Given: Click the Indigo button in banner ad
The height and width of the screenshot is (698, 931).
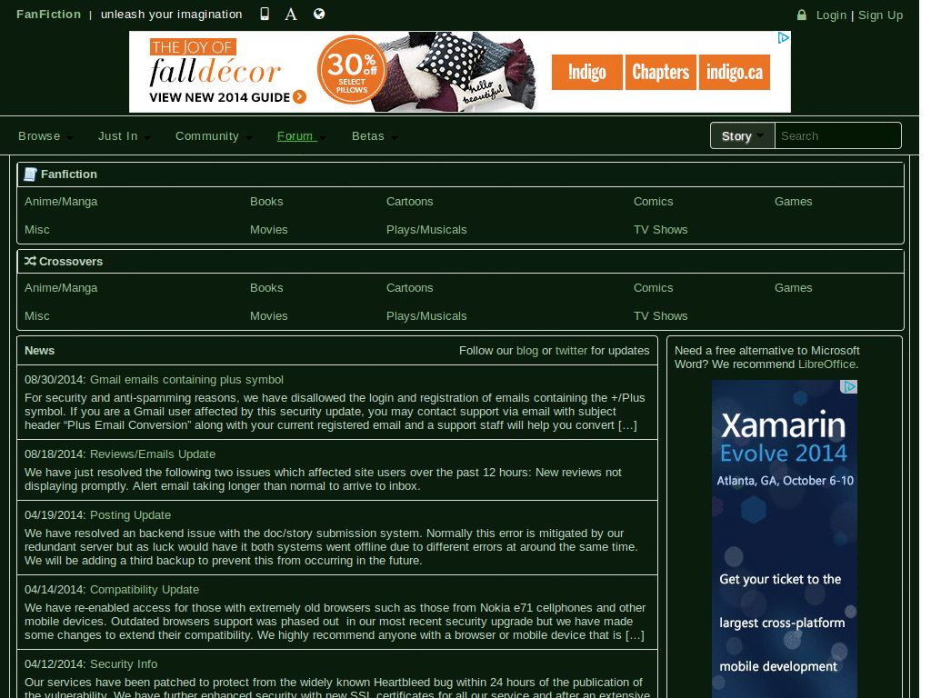Looking at the screenshot, I should (x=587, y=73).
